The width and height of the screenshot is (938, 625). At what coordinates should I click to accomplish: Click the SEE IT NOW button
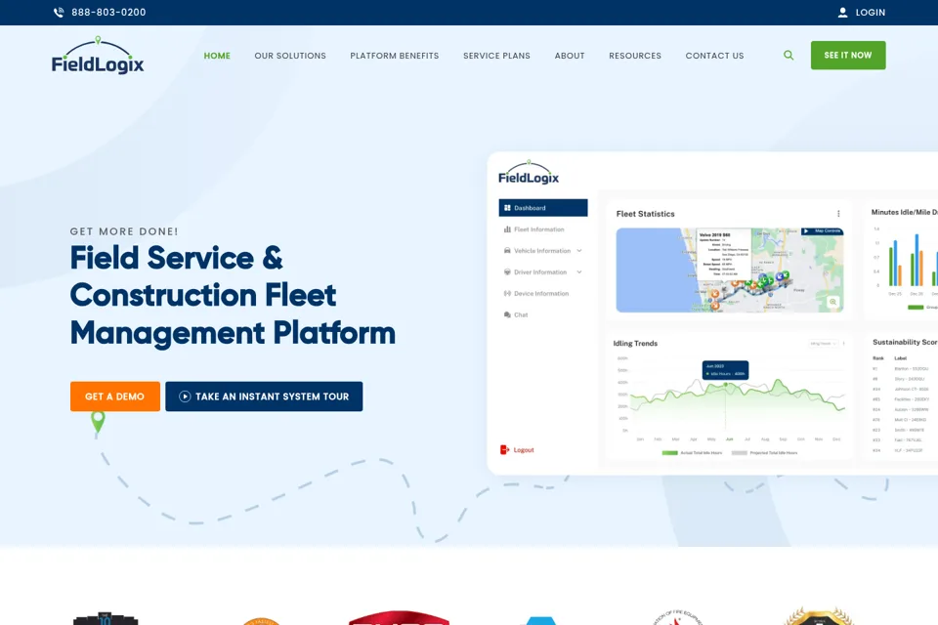(x=848, y=55)
